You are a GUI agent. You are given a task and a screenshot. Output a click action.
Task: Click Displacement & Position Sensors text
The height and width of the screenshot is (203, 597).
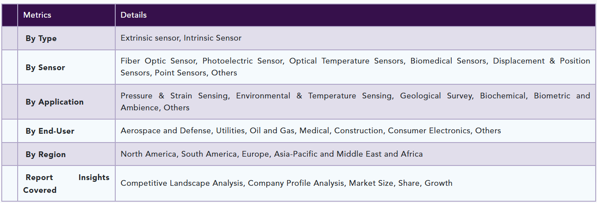coord(542,61)
